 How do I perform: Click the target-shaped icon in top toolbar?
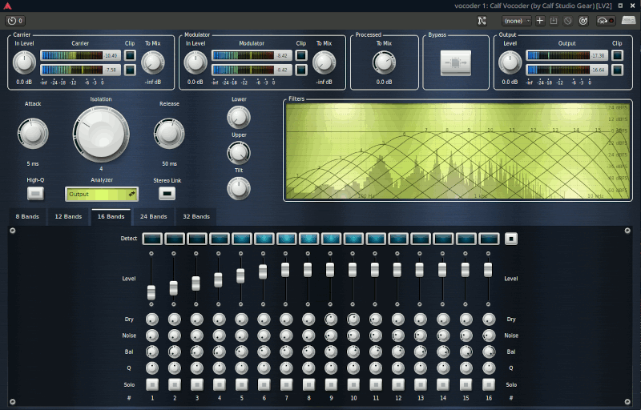pyautogui.click(x=583, y=20)
